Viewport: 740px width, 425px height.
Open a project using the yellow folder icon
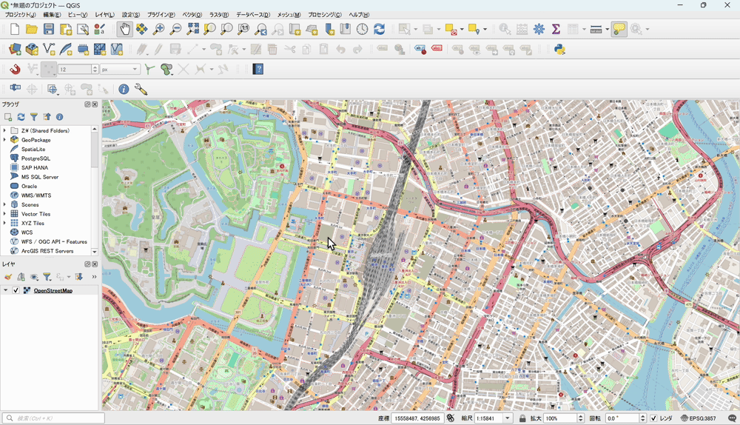click(32, 30)
